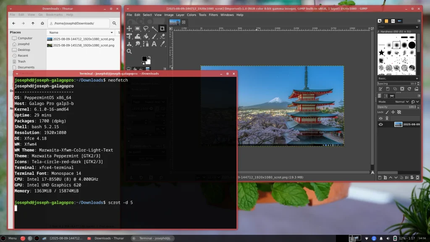
Task: Open the Document History tab
Action: (x=400, y=21)
